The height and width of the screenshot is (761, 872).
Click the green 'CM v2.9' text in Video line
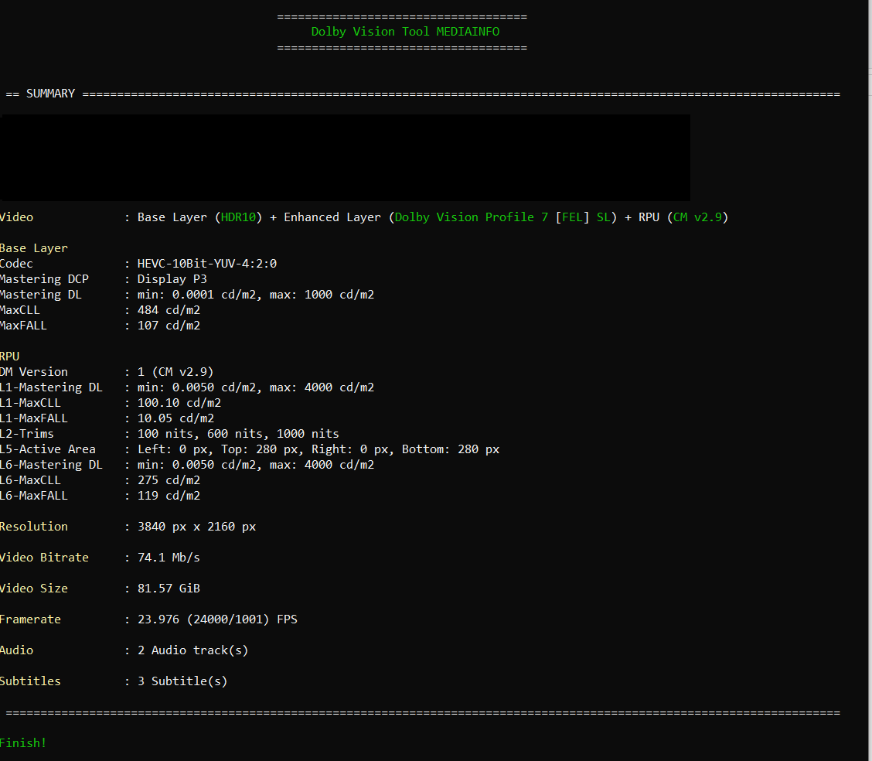click(697, 217)
